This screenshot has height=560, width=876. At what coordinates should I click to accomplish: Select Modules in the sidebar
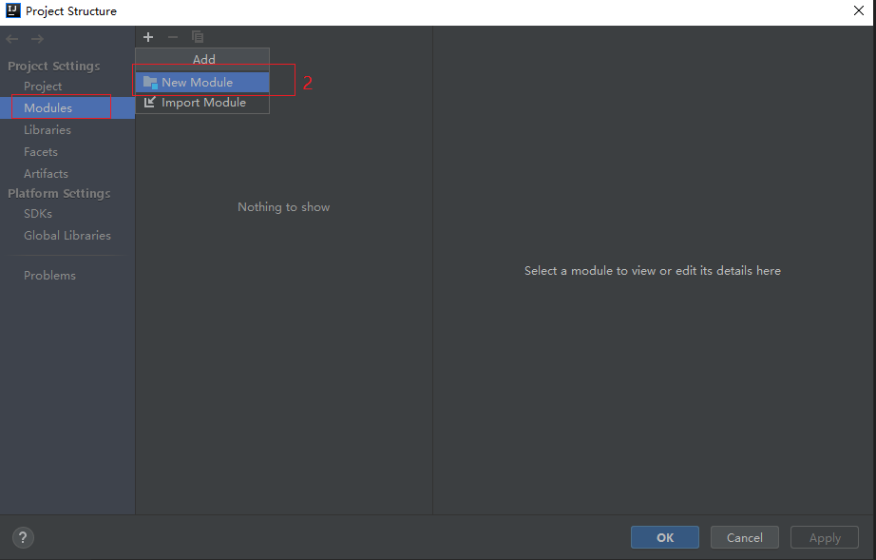point(48,108)
